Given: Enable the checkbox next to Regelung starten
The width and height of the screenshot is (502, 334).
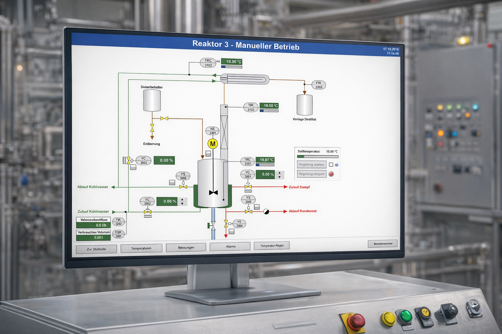Looking at the screenshot, I should click(331, 165).
